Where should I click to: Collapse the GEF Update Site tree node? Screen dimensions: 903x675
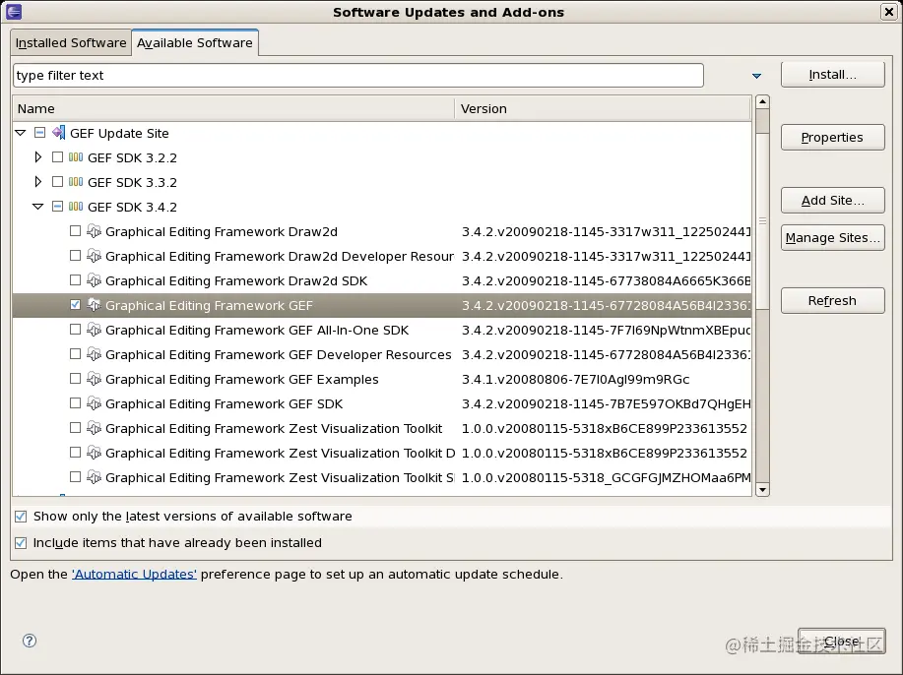click(x=21, y=133)
